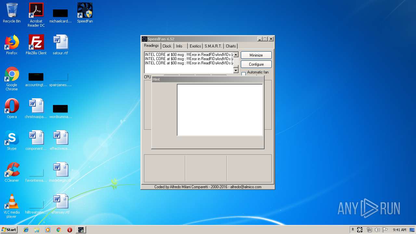Viewport: 416px width, 234px height.
Task: Open the Recycle Bin desktop icon
Action: [12, 13]
